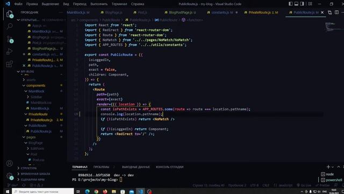This screenshot has height=194, width=344.
Task: Switch to ВЫХОДНЫЕ ДАННЫЕ panel tab
Action: coord(135,167)
